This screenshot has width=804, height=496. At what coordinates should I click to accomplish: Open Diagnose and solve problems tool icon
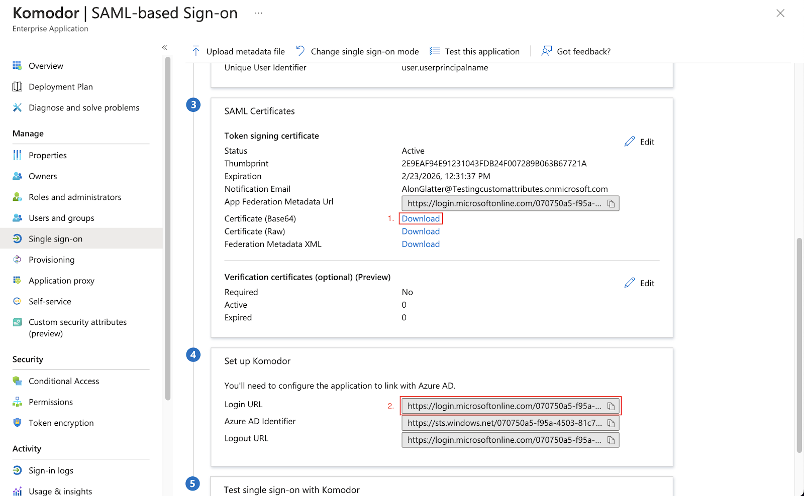(x=17, y=107)
